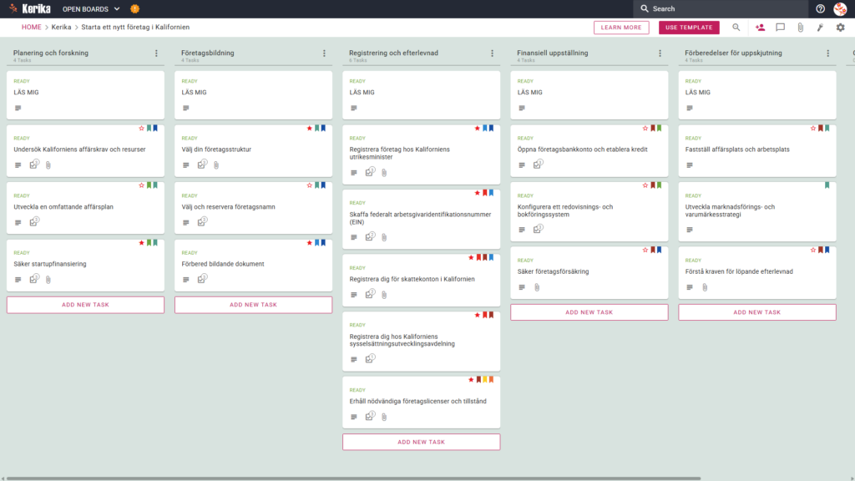Click the board search magnifier icon
The height and width of the screenshot is (481, 855).
736,28
